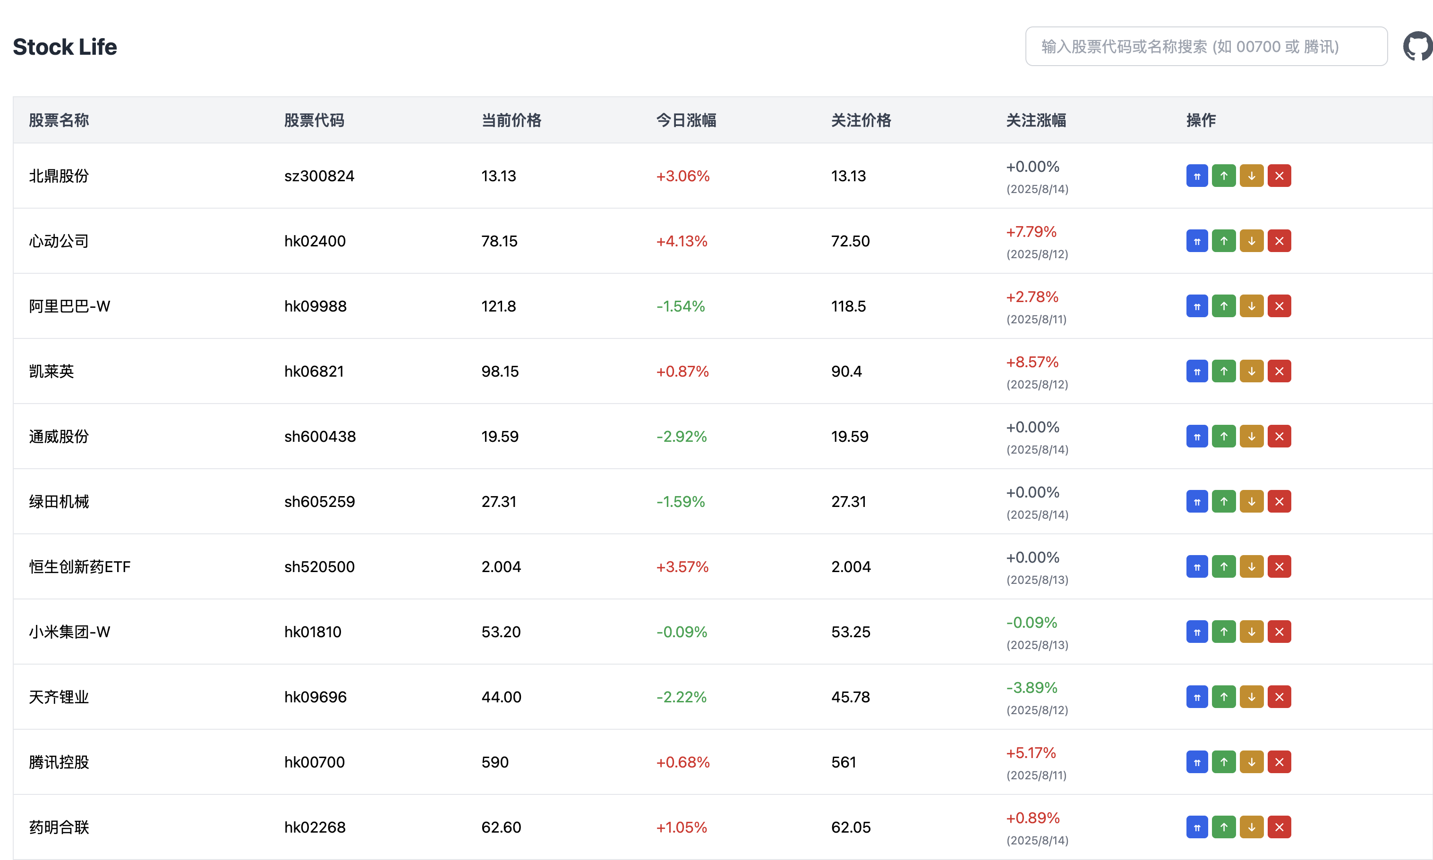Click the Stock Life title

point(65,47)
